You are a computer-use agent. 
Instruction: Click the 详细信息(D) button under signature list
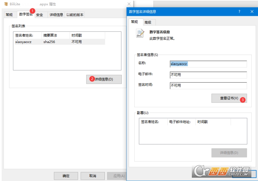pos(104,79)
